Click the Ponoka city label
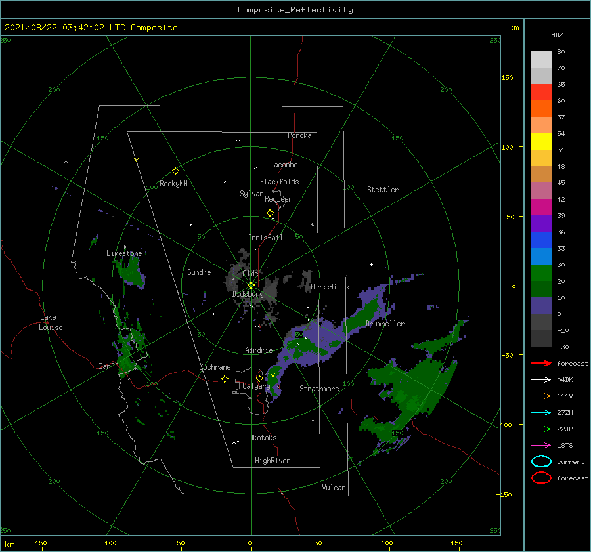Image resolution: width=591 pixels, height=552 pixels. coord(299,135)
